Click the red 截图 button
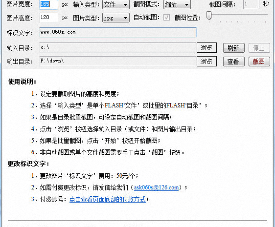The width and height of the screenshot is (275, 227). click(259, 62)
